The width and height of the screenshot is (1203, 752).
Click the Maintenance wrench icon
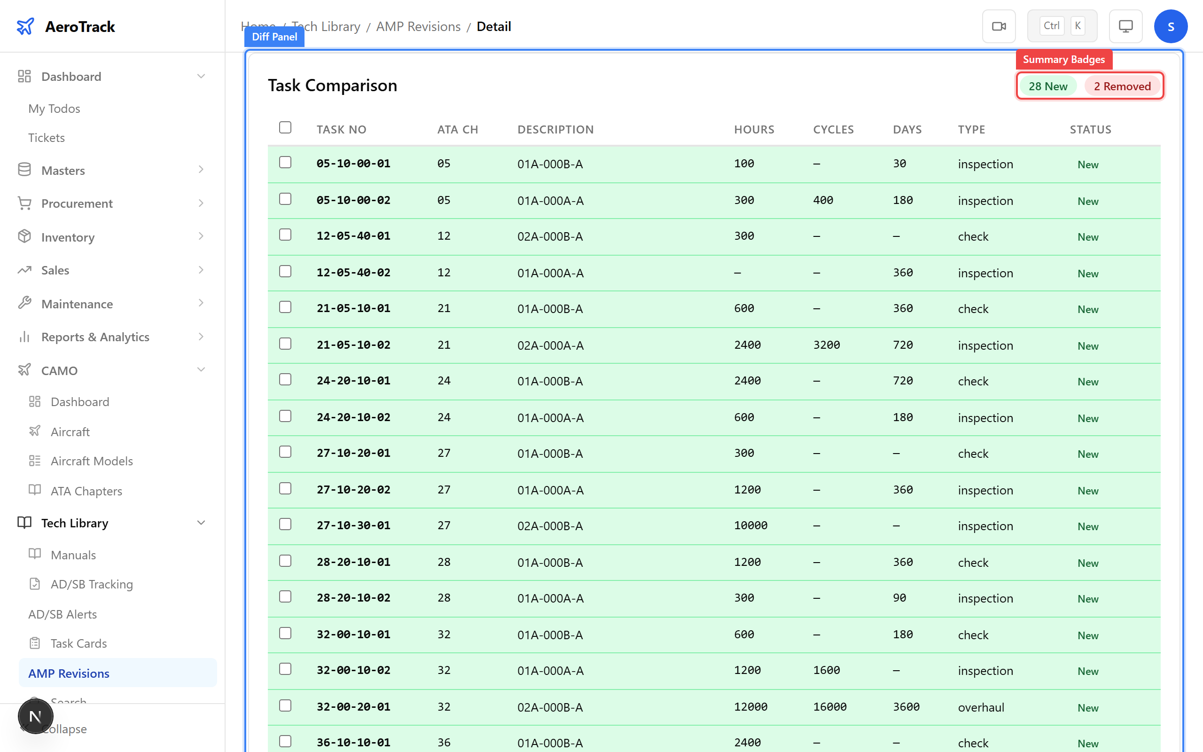(x=24, y=304)
